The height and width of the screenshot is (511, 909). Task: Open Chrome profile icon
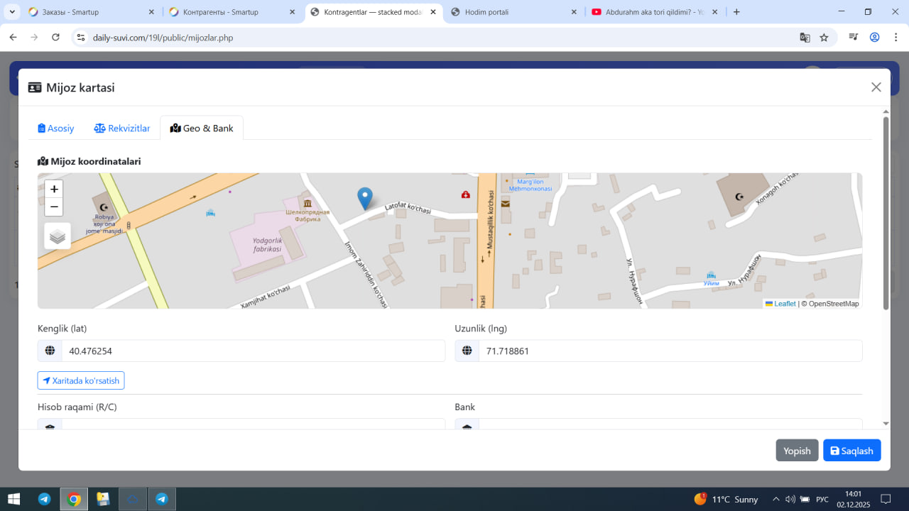coord(874,38)
